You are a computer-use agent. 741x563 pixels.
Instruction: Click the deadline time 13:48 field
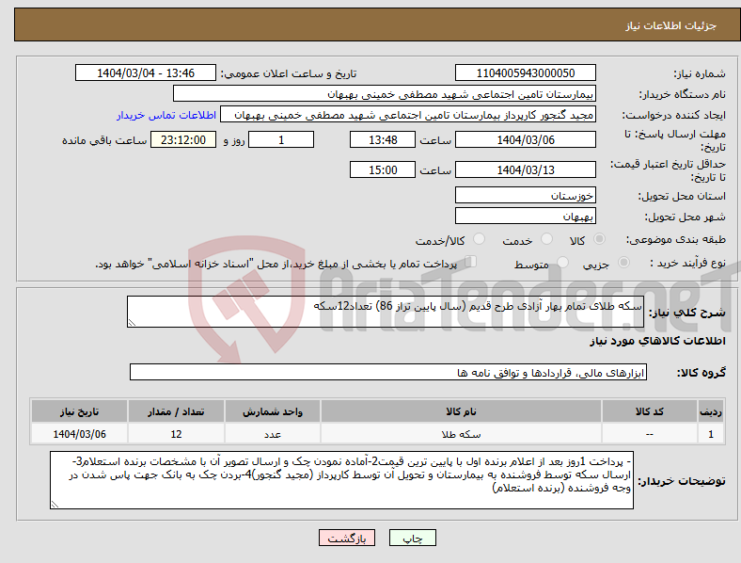point(383,139)
